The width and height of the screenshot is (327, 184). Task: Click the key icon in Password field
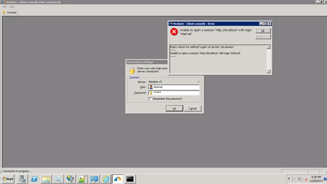click(151, 93)
